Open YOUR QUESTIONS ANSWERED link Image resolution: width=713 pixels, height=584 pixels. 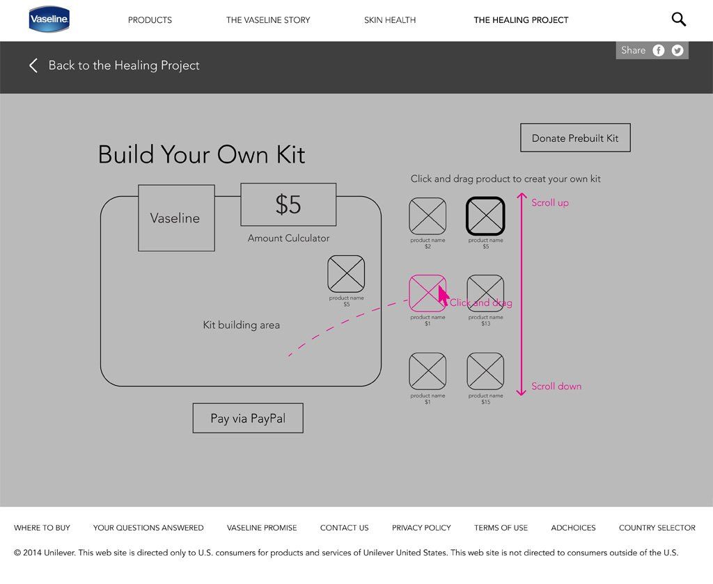[148, 528]
